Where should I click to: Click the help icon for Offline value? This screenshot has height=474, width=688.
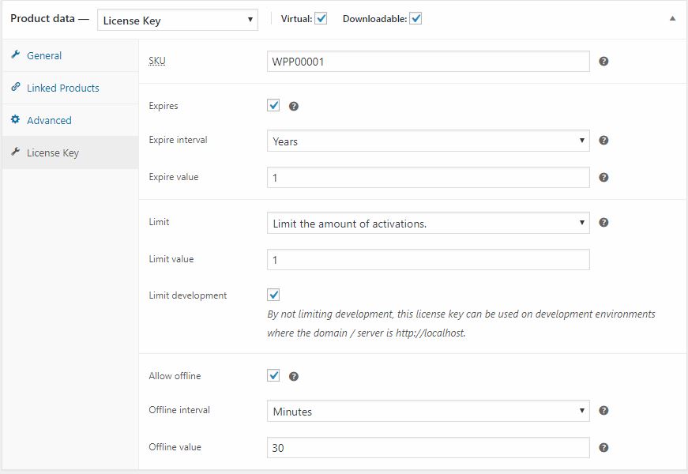pos(603,448)
